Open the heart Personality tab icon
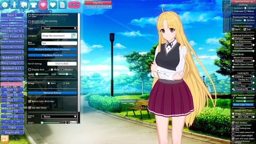 coord(52,5)
